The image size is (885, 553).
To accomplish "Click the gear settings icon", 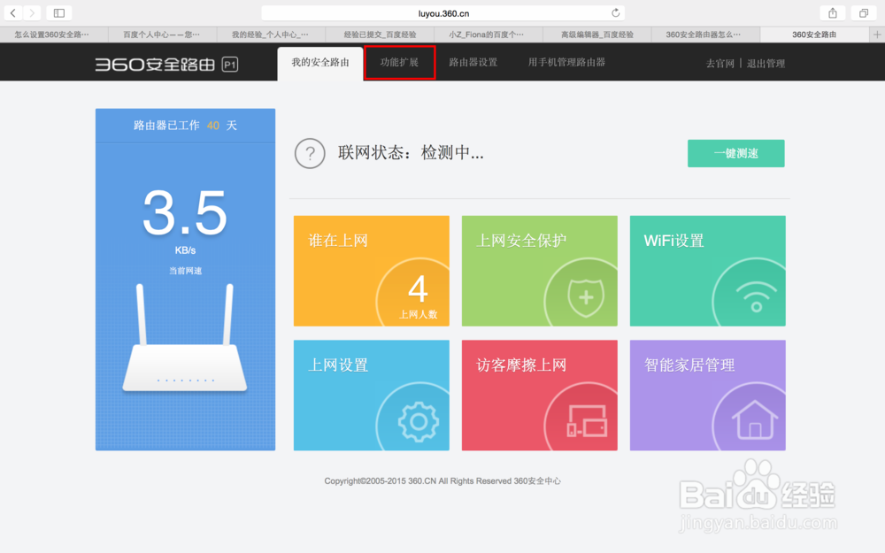I will coord(419,421).
